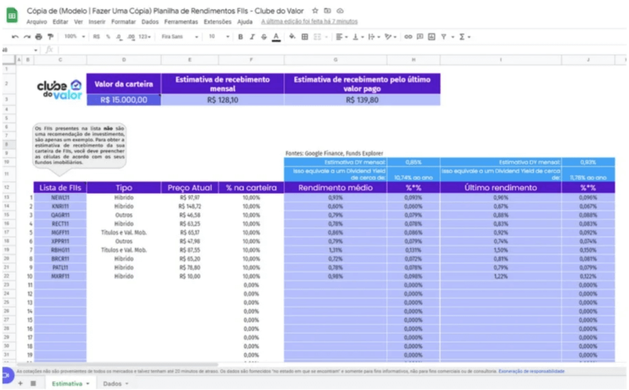
Task: Redo the last undone action
Action: [27, 37]
